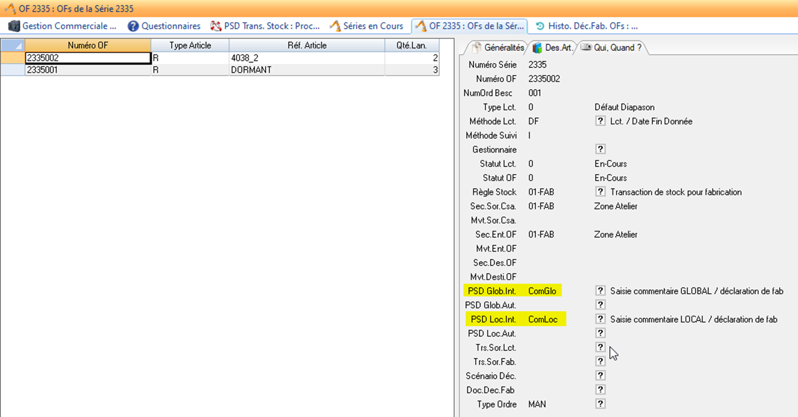
Task: Click the Numéro OF cell containing 2335002
Action: 88,58
